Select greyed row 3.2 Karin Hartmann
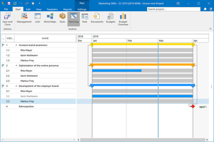Image resolution: width=214 pixels, height=142 pixels. (x=39, y=96)
